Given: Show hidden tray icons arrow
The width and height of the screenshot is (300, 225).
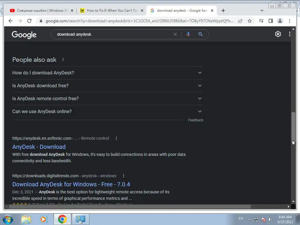Looking at the screenshot, I should [x=249, y=219].
